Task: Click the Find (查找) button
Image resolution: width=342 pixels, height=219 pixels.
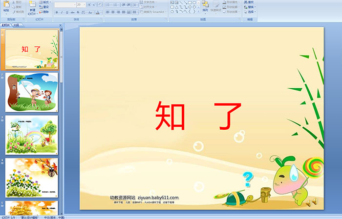Action: click(249, 2)
